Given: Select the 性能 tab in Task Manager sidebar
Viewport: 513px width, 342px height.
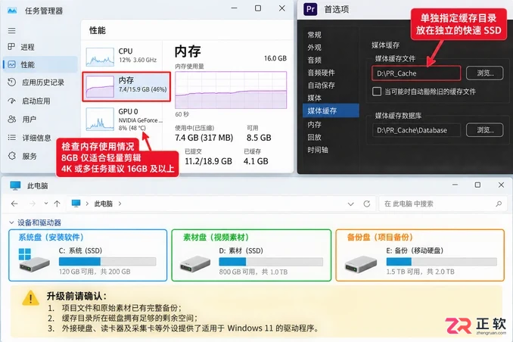Looking at the screenshot, I should pyautogui.click(x=40, y=64).
